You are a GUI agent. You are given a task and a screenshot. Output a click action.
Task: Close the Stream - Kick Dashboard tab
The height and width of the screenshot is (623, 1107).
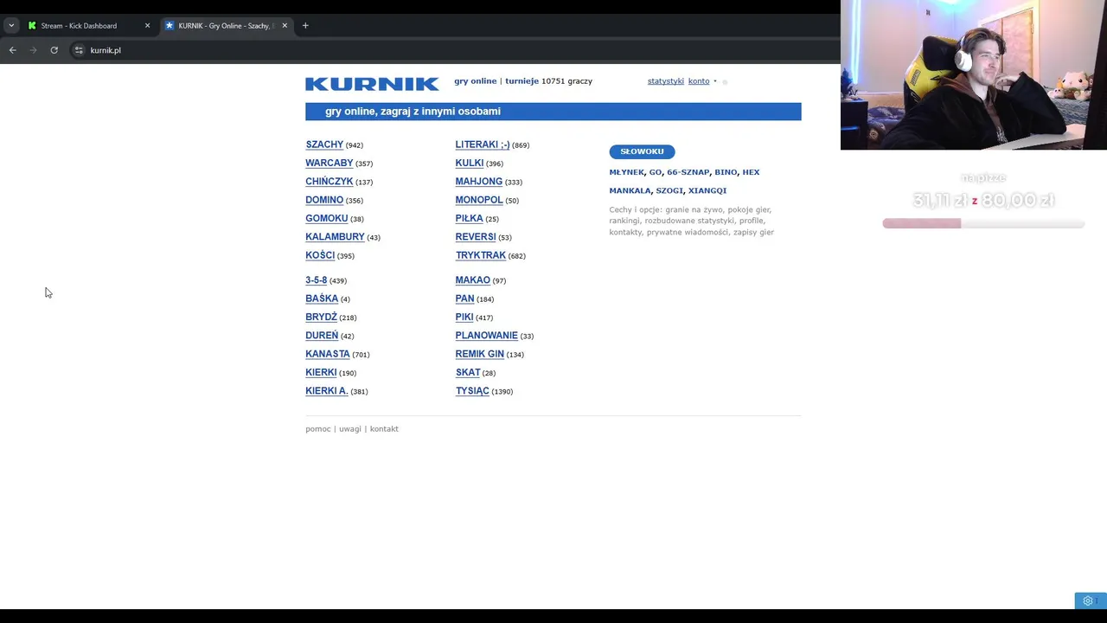[147, 25]
